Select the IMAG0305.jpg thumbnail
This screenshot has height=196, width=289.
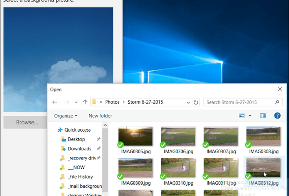point(135,136)
